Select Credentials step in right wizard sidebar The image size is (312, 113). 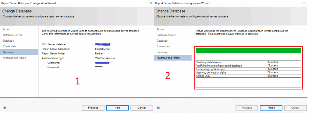163,46
